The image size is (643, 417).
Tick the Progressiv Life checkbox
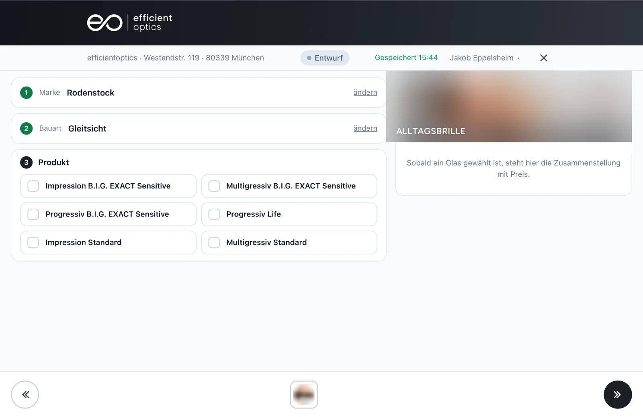tap(214, 214)
